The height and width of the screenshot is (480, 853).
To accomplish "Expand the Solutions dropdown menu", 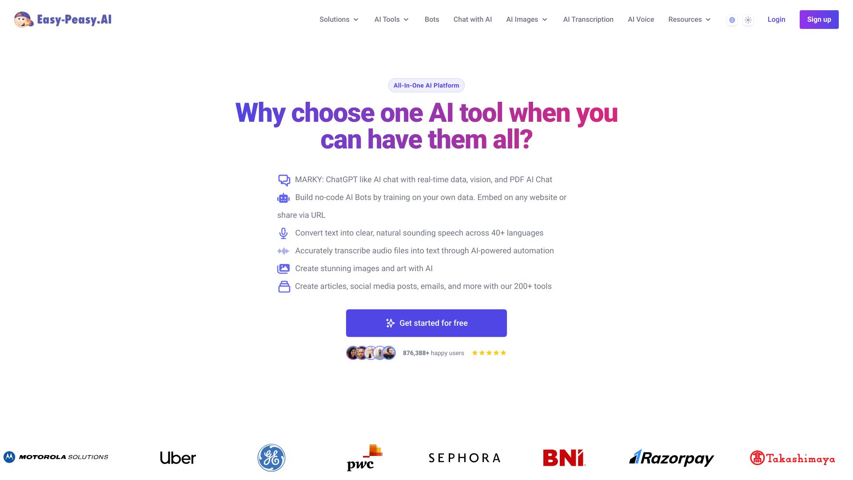I will tap(339, 20).
